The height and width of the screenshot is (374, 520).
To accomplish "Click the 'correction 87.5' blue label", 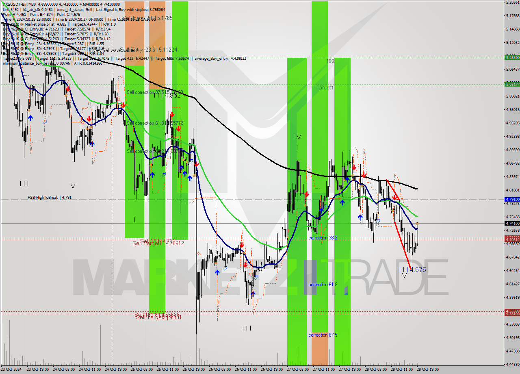I will (323, 335).
